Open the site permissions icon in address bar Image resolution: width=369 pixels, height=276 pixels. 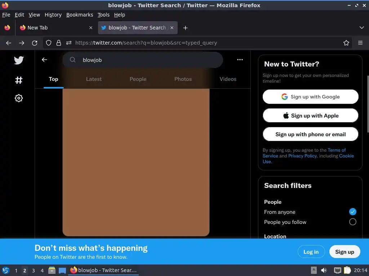click(69, 43)
